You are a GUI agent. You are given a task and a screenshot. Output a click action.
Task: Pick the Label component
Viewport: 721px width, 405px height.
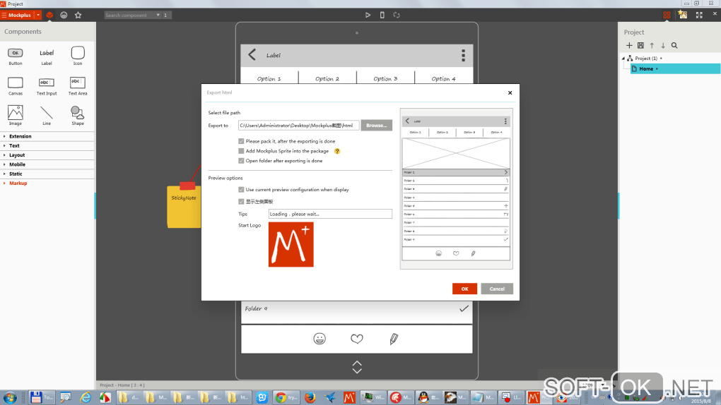47,56
